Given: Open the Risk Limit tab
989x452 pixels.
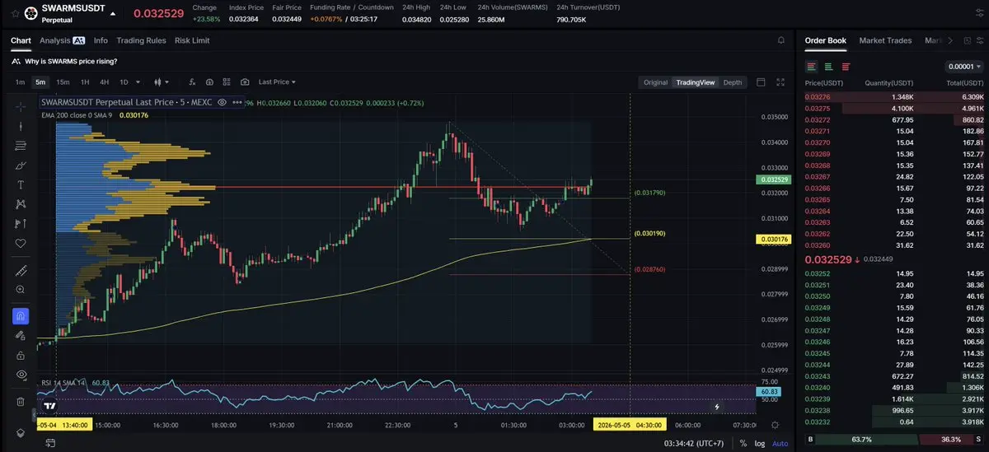Looking at the screenshot, I should [x=192, y=40].
